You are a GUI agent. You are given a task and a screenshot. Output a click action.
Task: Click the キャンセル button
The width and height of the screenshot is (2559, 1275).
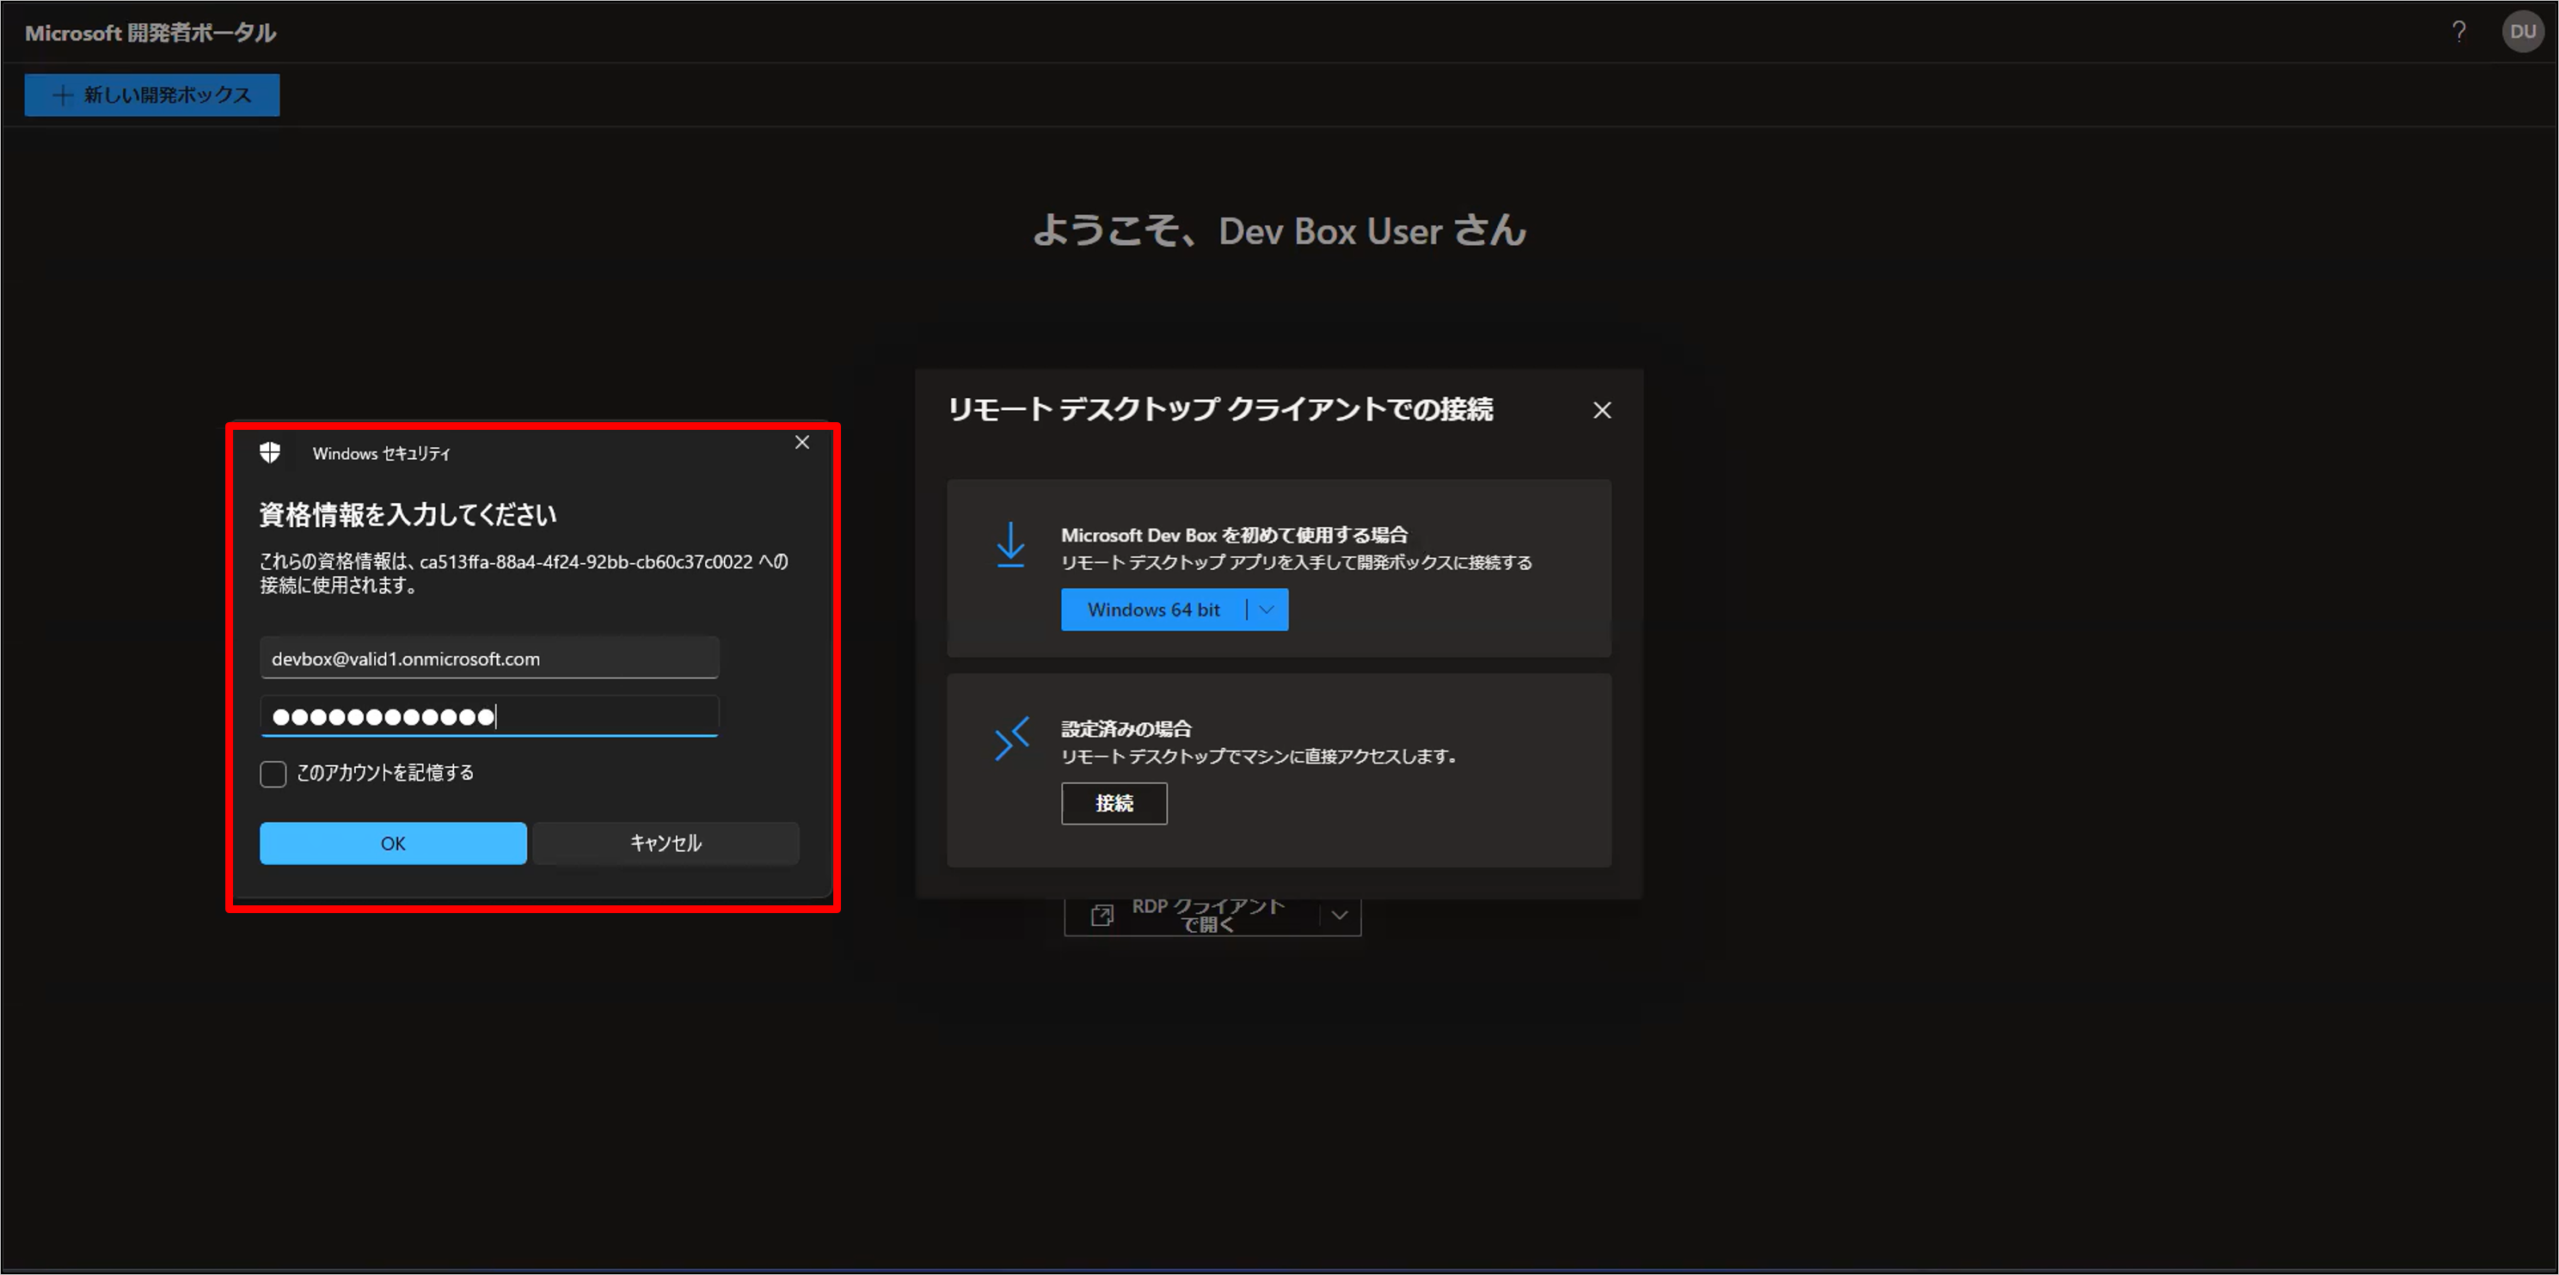click(x=666, y=843)
